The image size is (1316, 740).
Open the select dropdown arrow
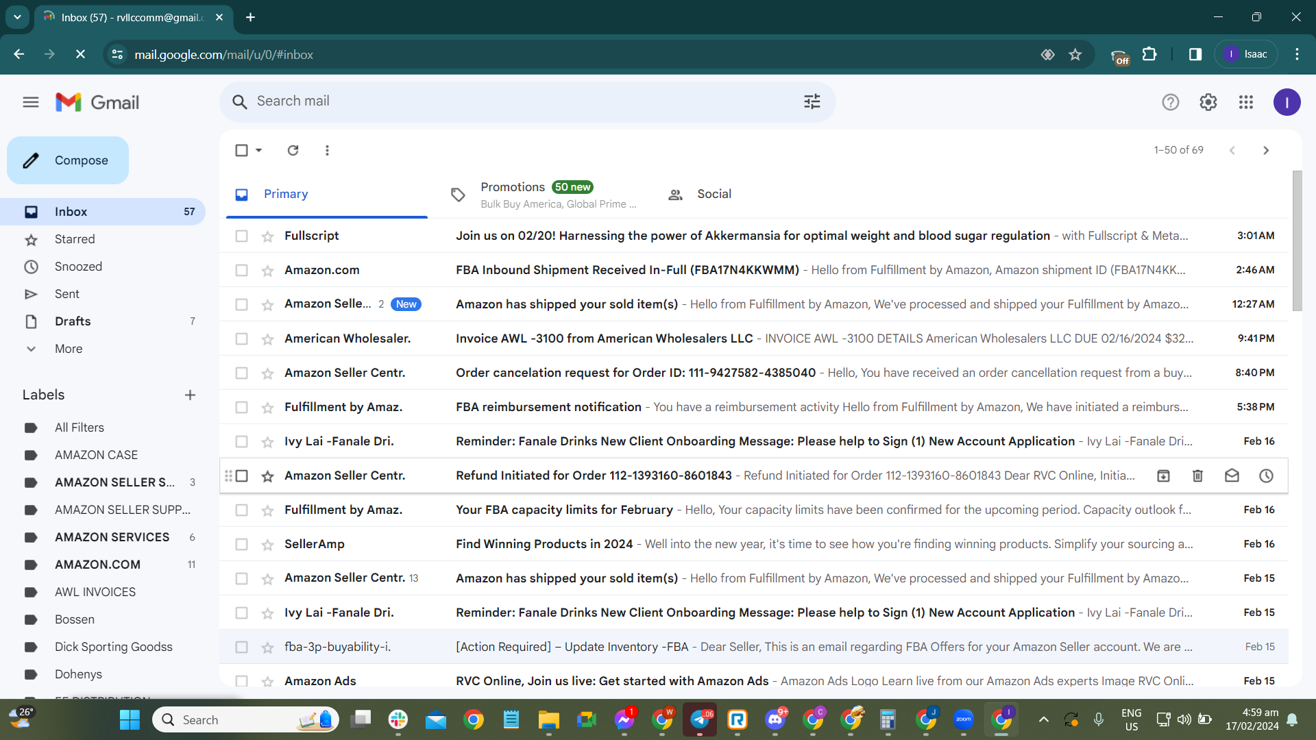pyautogui.click(x=259, y=150)
